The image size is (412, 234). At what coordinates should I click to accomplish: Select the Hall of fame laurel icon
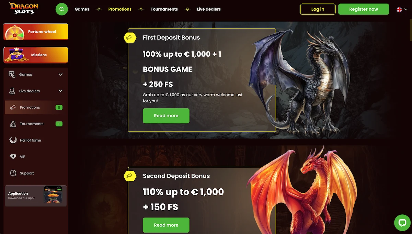tap(13, 140)
